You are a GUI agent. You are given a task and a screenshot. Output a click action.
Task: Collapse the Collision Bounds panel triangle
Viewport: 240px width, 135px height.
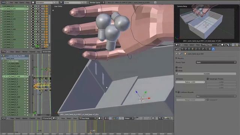coord(176,92)
